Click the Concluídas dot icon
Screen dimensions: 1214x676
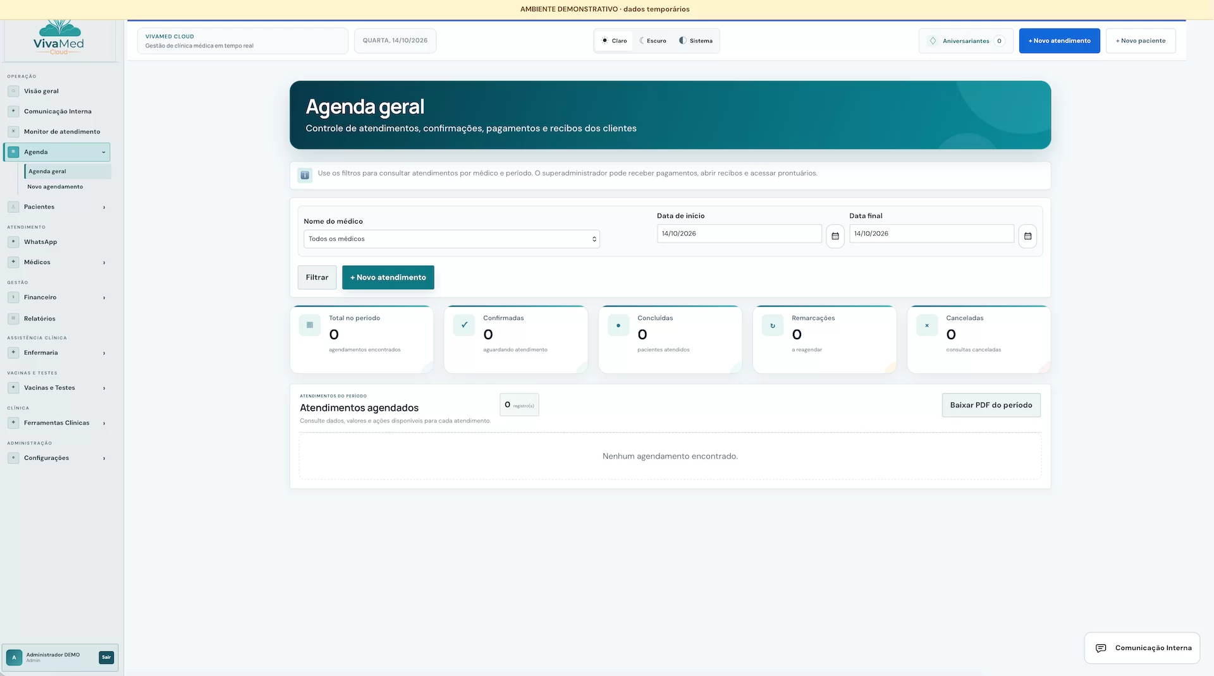[618, 325]
